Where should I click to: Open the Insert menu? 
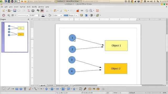point(16,7)
